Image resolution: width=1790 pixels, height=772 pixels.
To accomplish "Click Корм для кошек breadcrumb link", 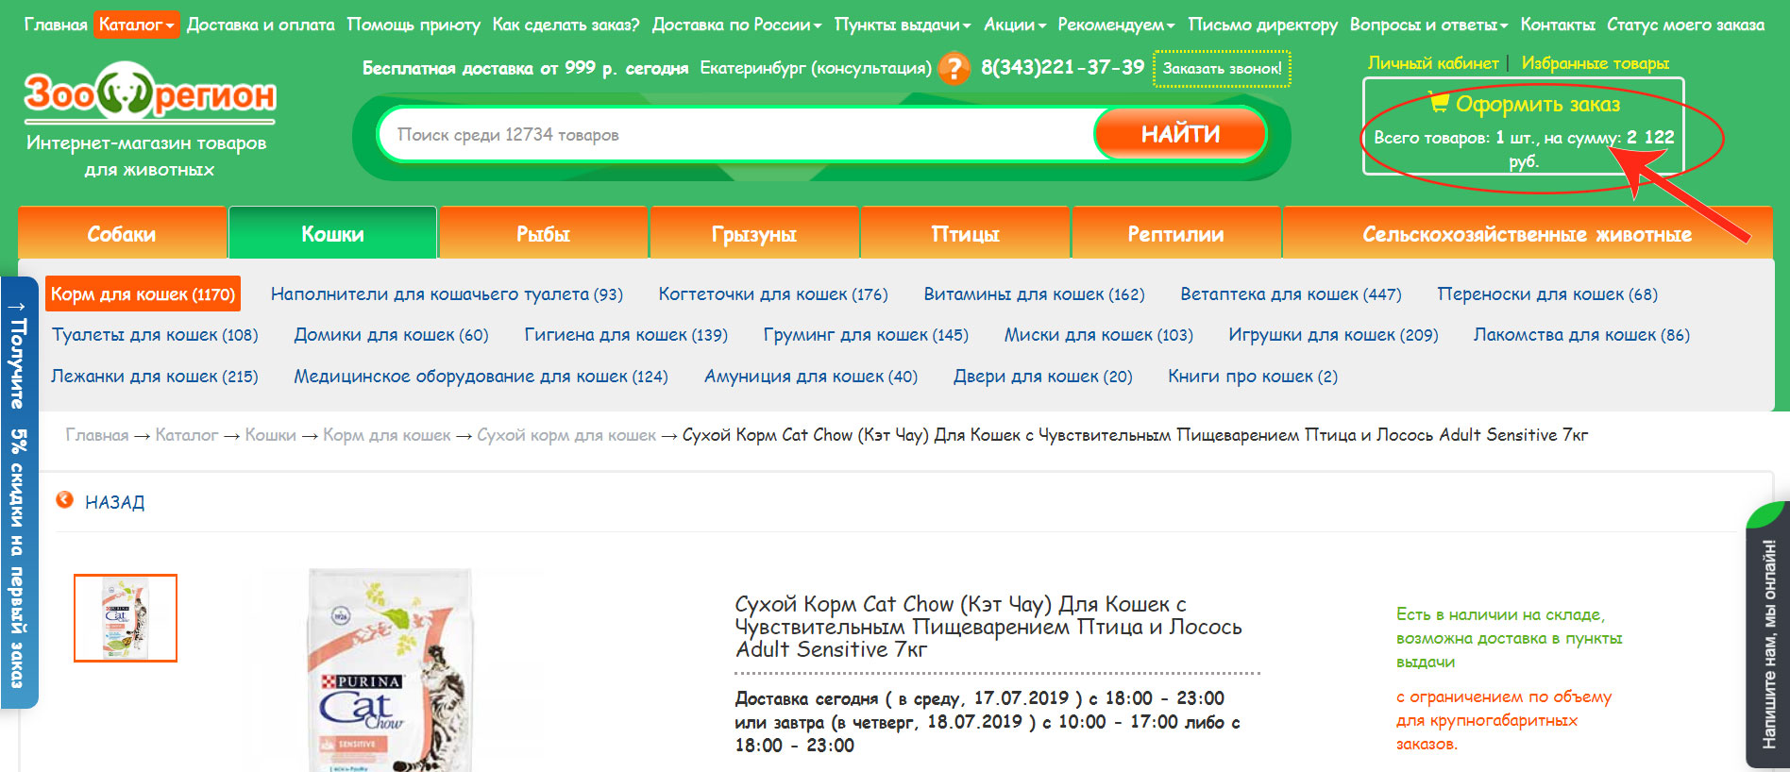I will 387,435.
